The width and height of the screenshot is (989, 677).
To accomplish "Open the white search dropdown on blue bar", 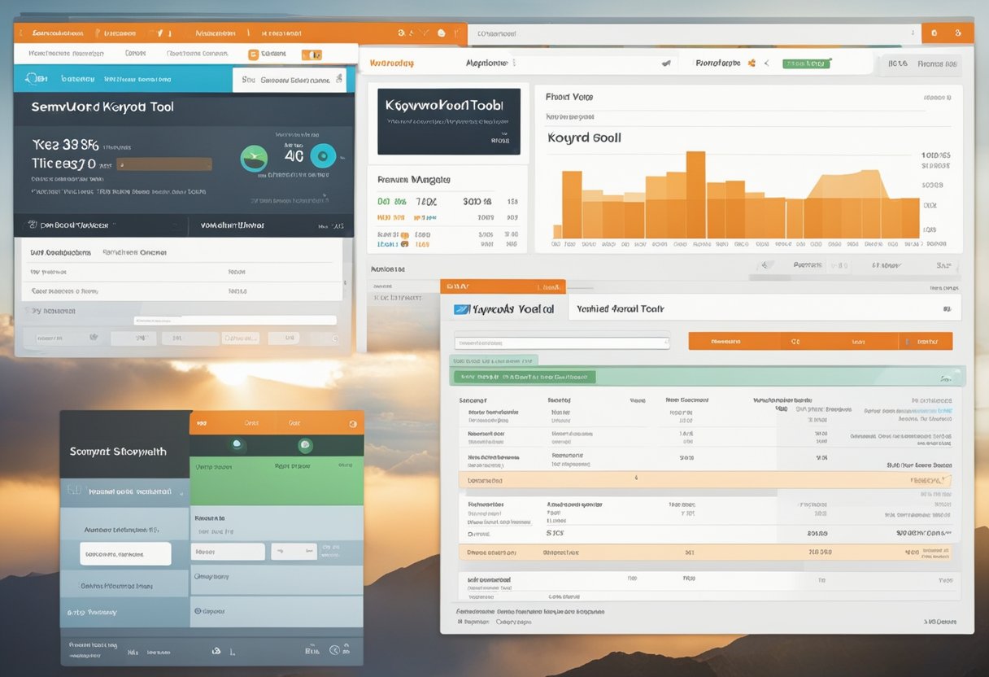I will tap(290, 80).
